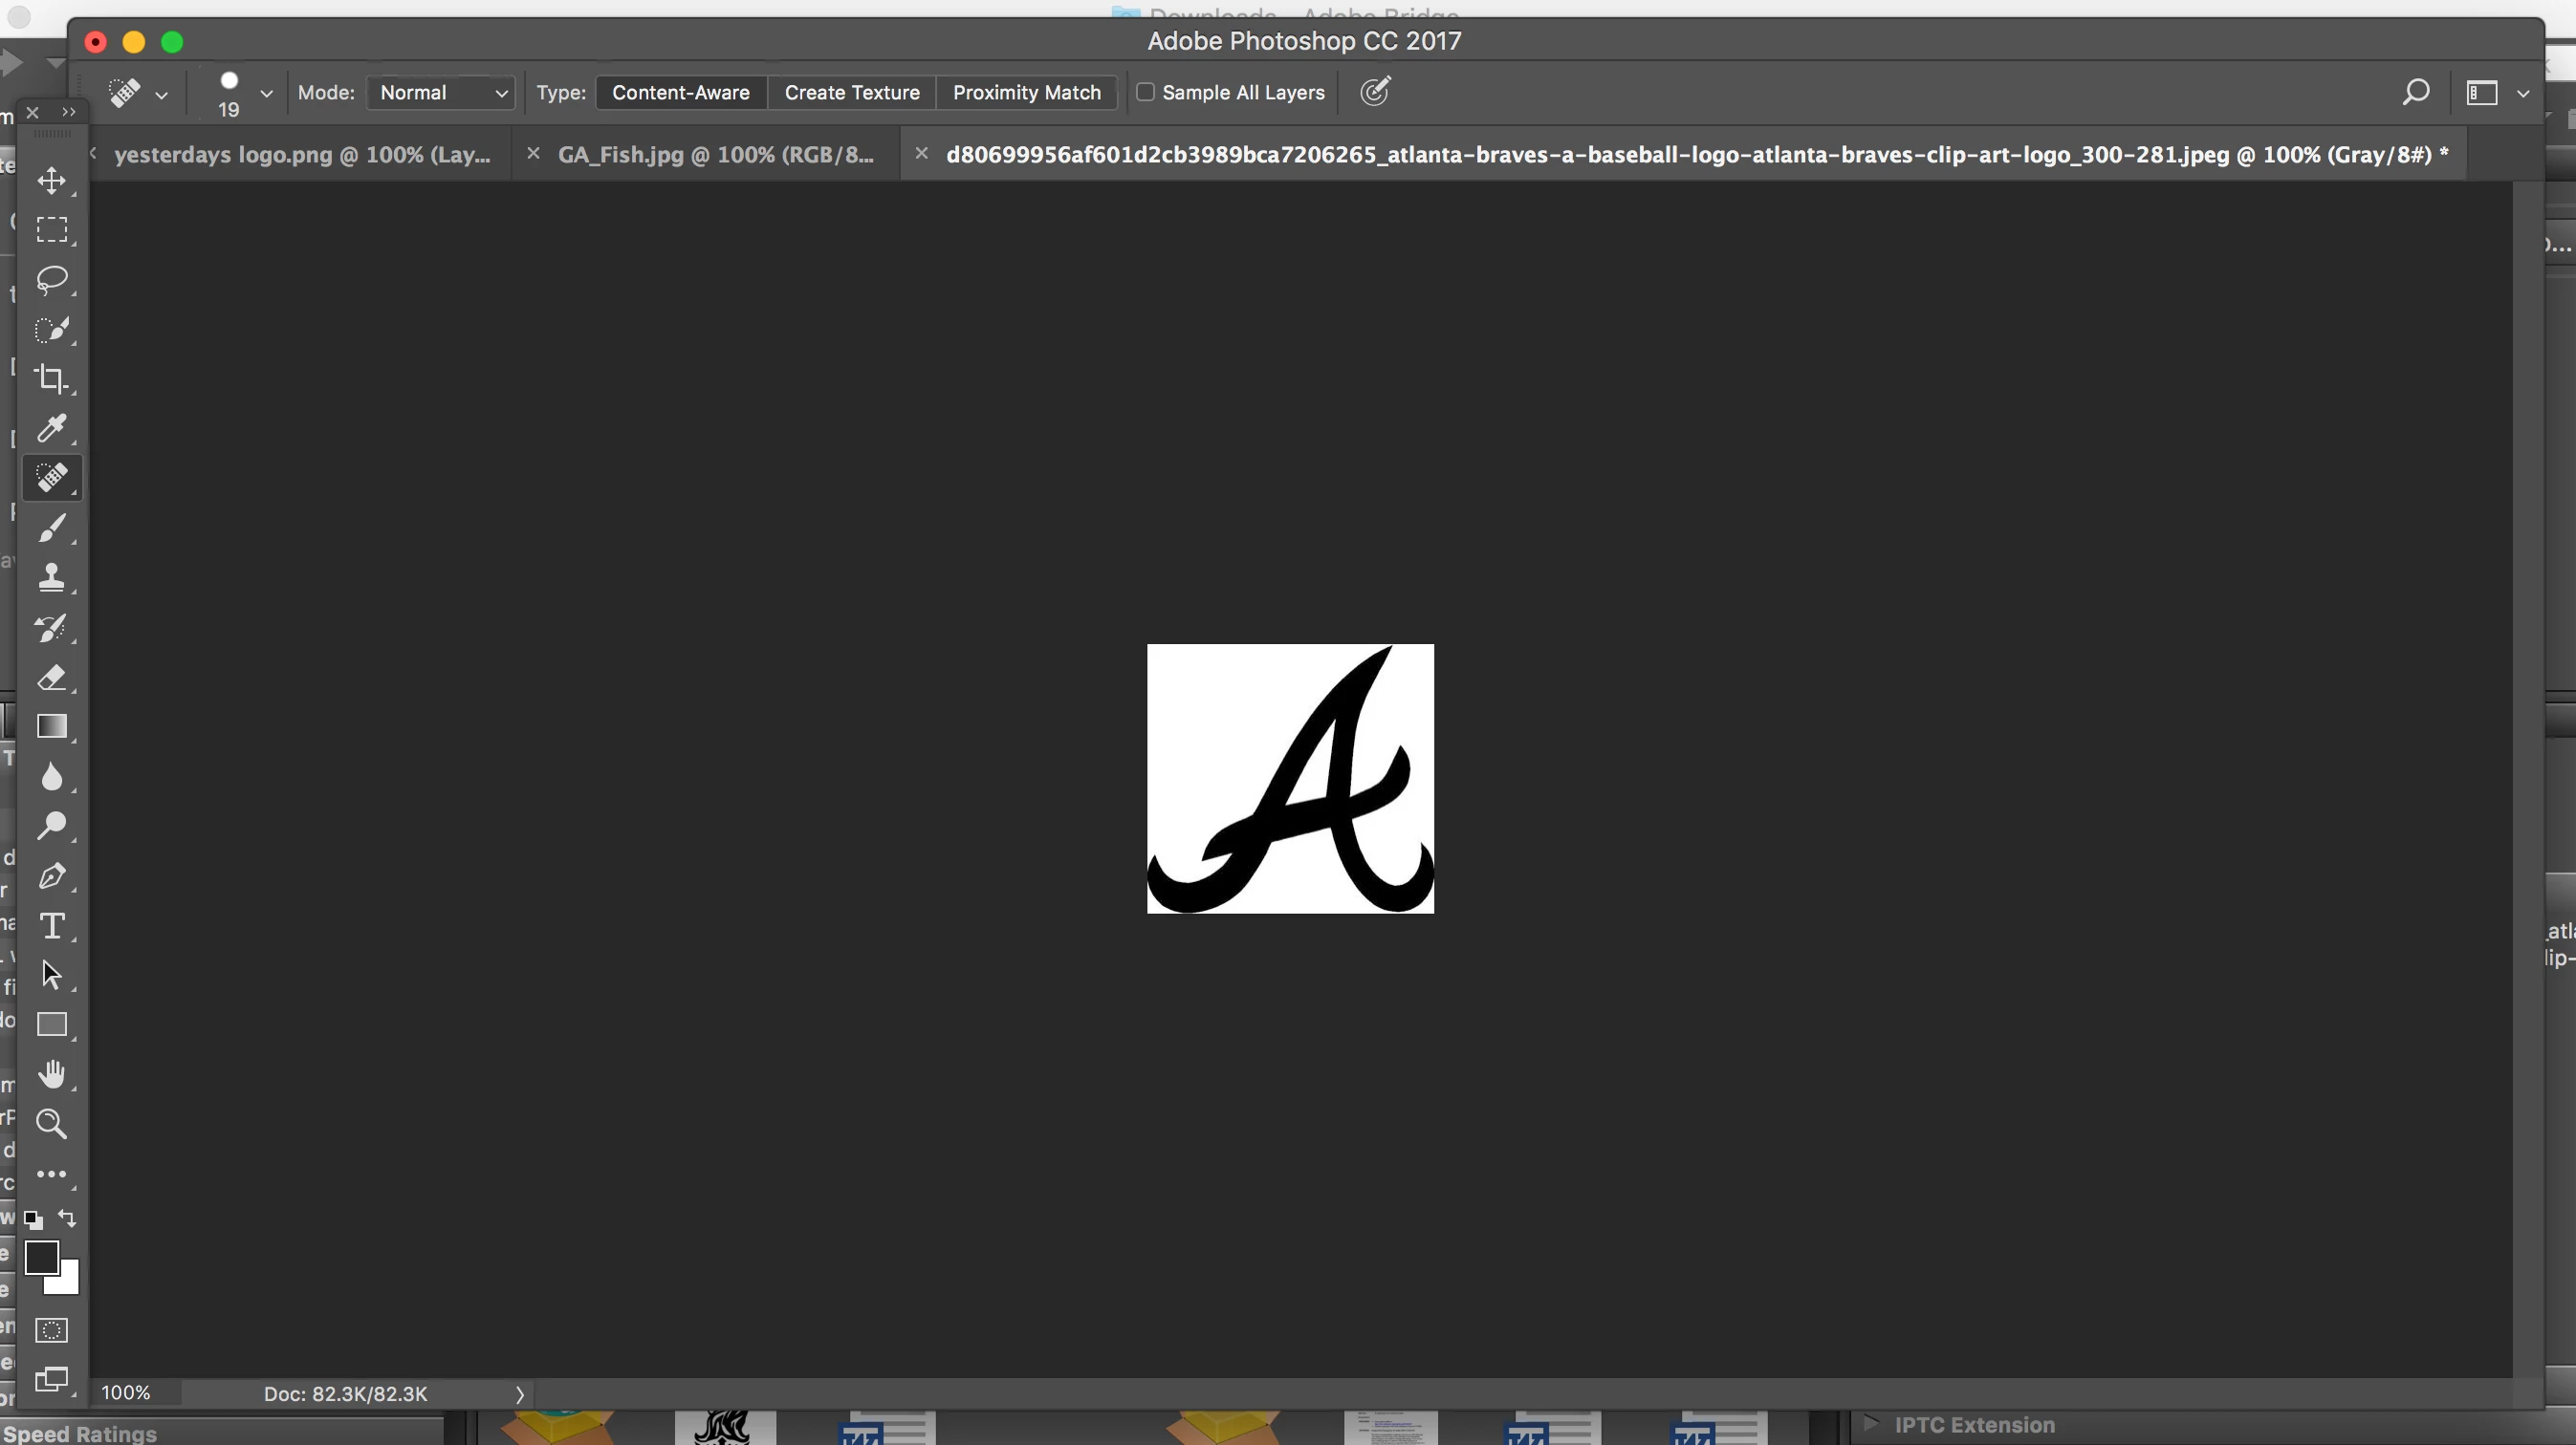Select the Horizontal Type tool
The height and width of the screenshot is (1445, 2576).
click(x=51, y=926)
